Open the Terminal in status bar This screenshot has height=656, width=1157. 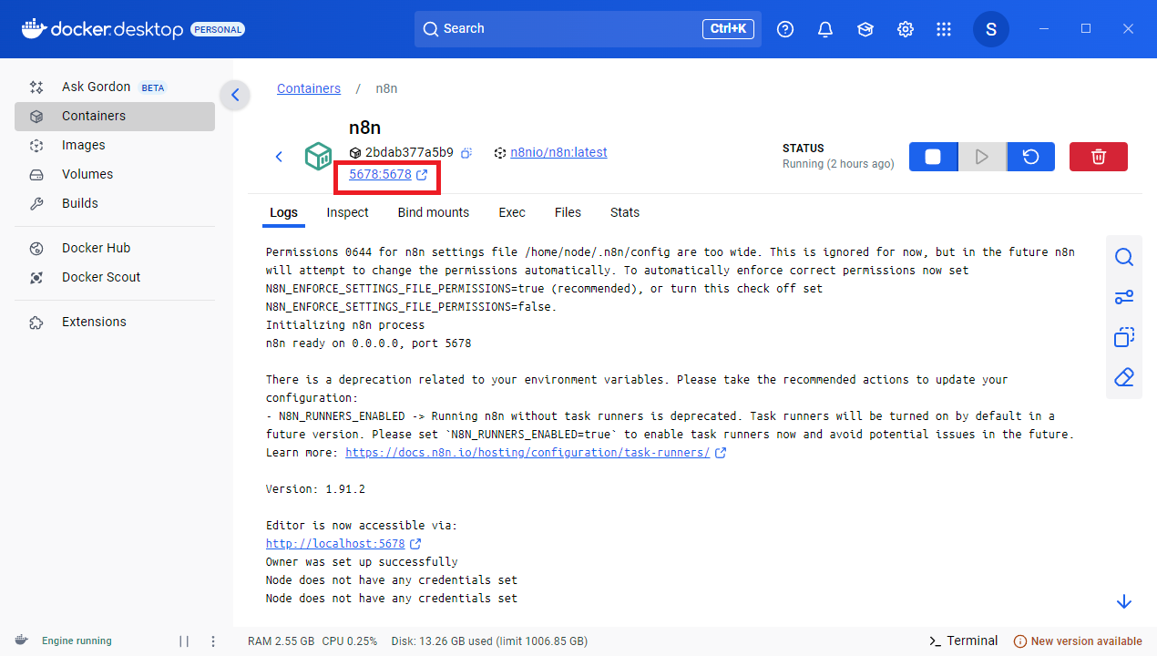click(x=963, y=641)
